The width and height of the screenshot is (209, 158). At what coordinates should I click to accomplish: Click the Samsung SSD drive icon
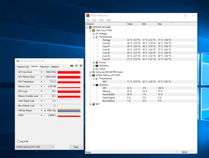[x=94, y=72]
